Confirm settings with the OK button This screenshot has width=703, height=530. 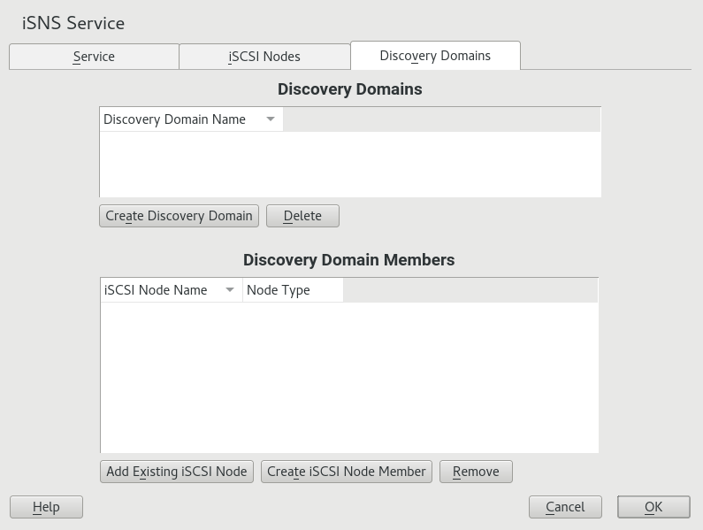pos(653,507)
